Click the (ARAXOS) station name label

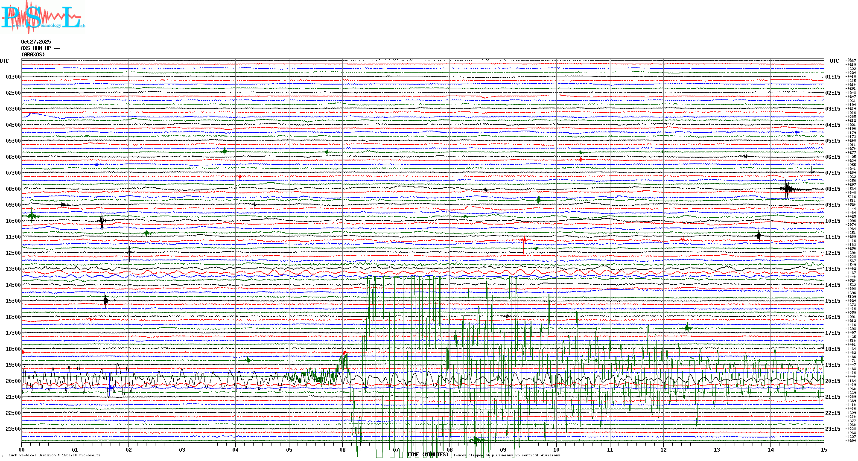point(33,55)
